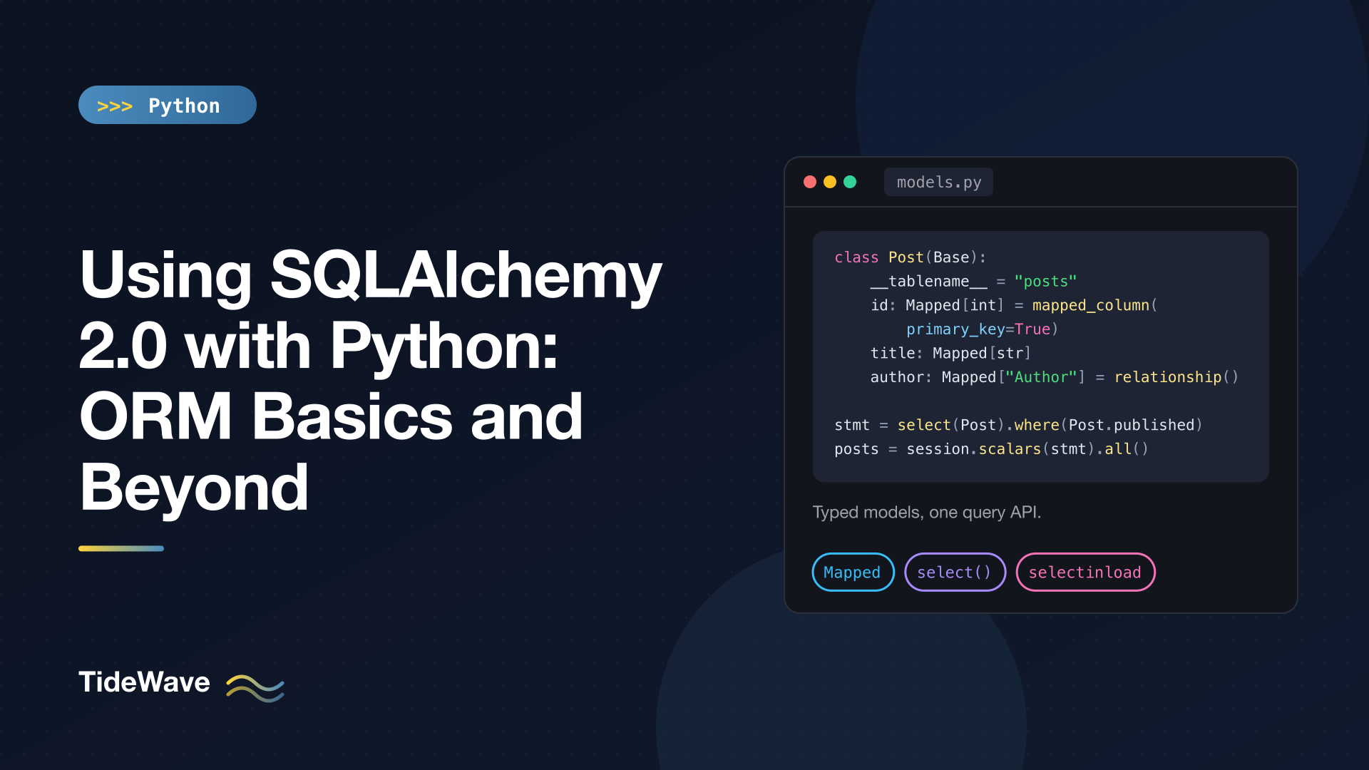Click the Mapped tag pill
The width and height of the screenshot is (1369, 770).
[x=853, y=572]
